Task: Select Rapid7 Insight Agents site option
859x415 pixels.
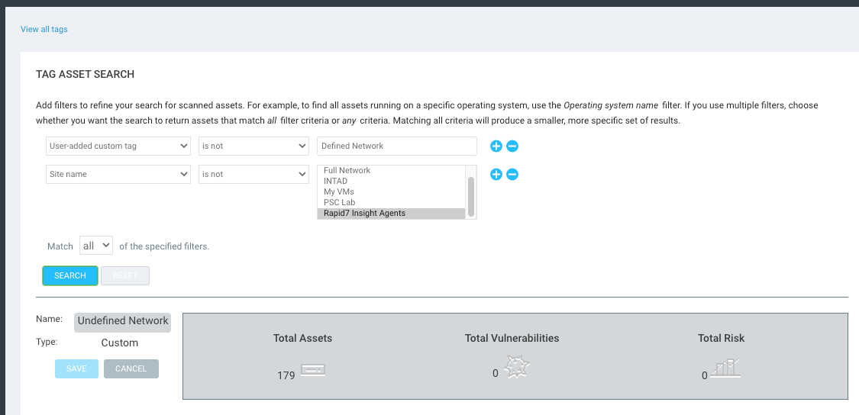Action: click(364, 213)
